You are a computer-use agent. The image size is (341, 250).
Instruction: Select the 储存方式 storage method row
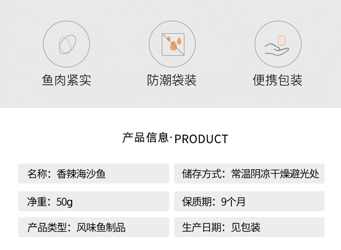tap(249, 174)
